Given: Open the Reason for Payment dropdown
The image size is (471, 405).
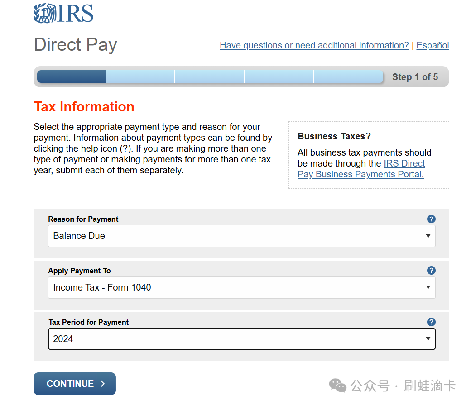Looking at the screenshot, I should (241, 236).
